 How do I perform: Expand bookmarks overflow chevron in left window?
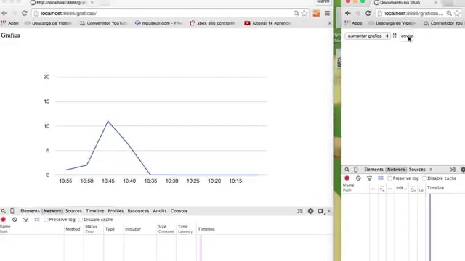coord(330,23)
